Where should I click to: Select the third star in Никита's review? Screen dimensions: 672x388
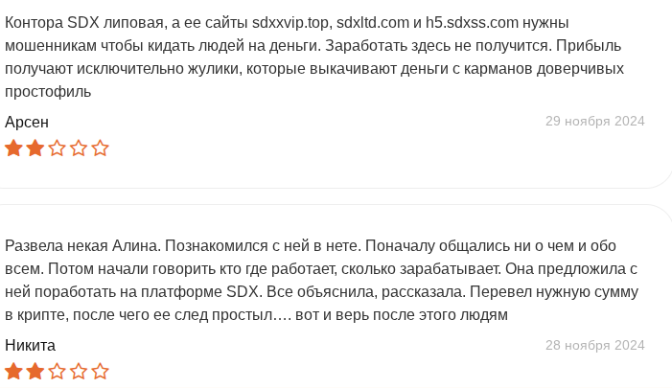click(57, 372)
